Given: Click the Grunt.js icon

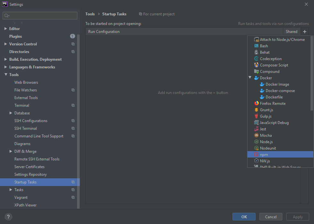Looking at the screenshot, I should 256,110.
